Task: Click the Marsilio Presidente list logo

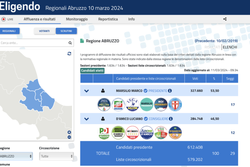Action: click(147, 104)
